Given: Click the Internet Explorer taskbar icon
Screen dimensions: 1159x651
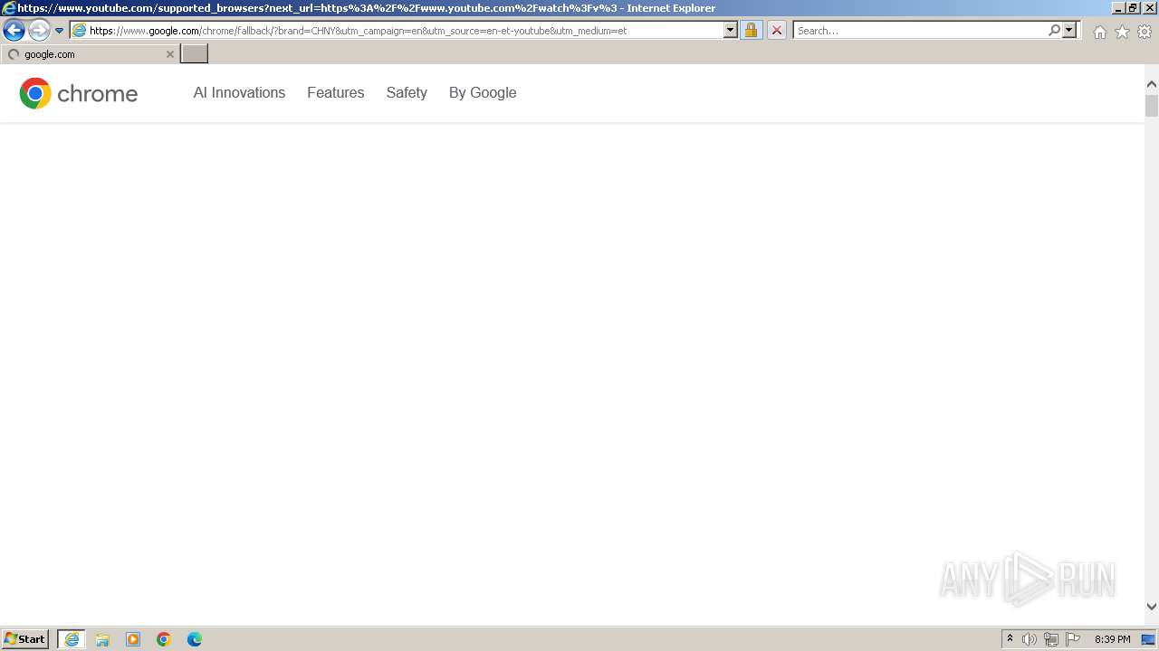Looking at the screenshot, I should tap(72, 639).
